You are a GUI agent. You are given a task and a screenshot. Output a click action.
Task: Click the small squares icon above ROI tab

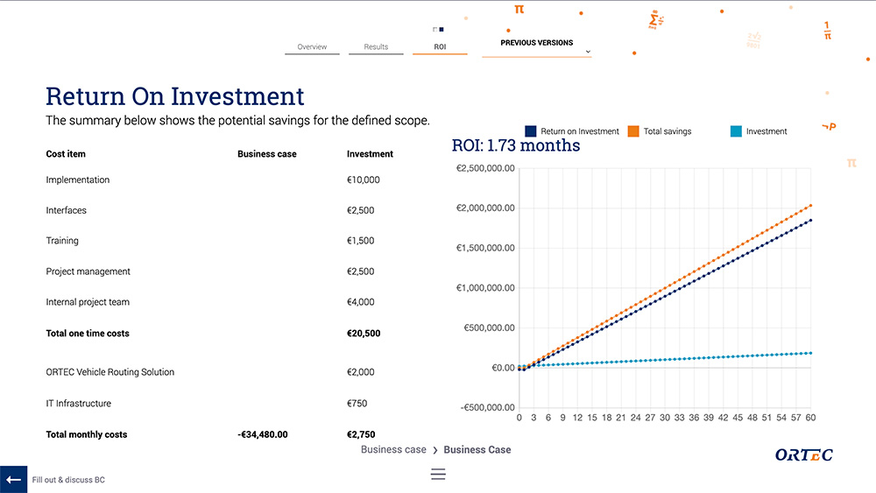coord(438,30)
